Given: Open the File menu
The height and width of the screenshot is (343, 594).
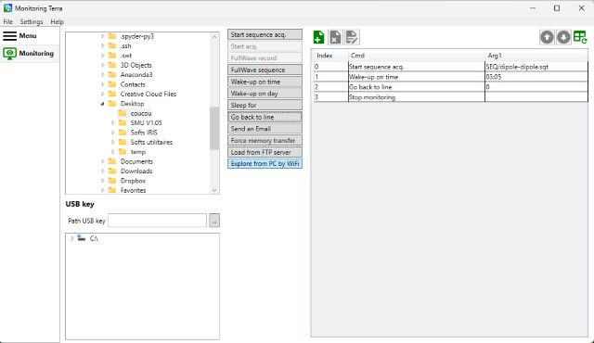Looking at the screenshot, I should click(8, 22).
